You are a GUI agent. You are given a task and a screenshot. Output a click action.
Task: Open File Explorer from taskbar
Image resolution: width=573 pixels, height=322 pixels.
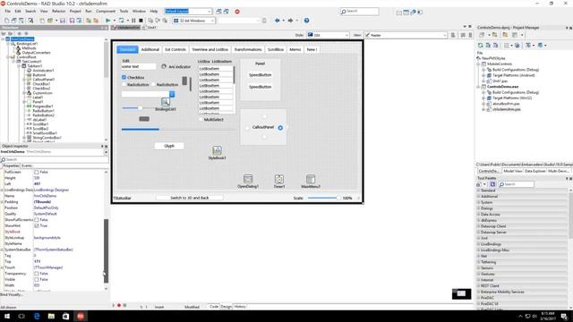point(51,316)
